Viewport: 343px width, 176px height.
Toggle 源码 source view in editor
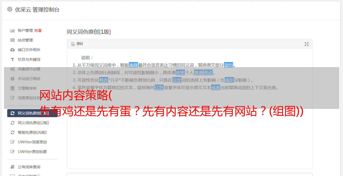pyautogui.click(x=77, y=44)
